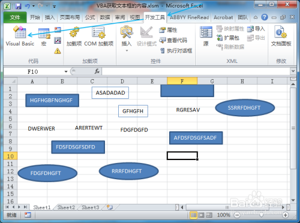Select the SSRRFDHGFT oval shape
This screenshot has height=223, width=300.
[x=245, y=108]
